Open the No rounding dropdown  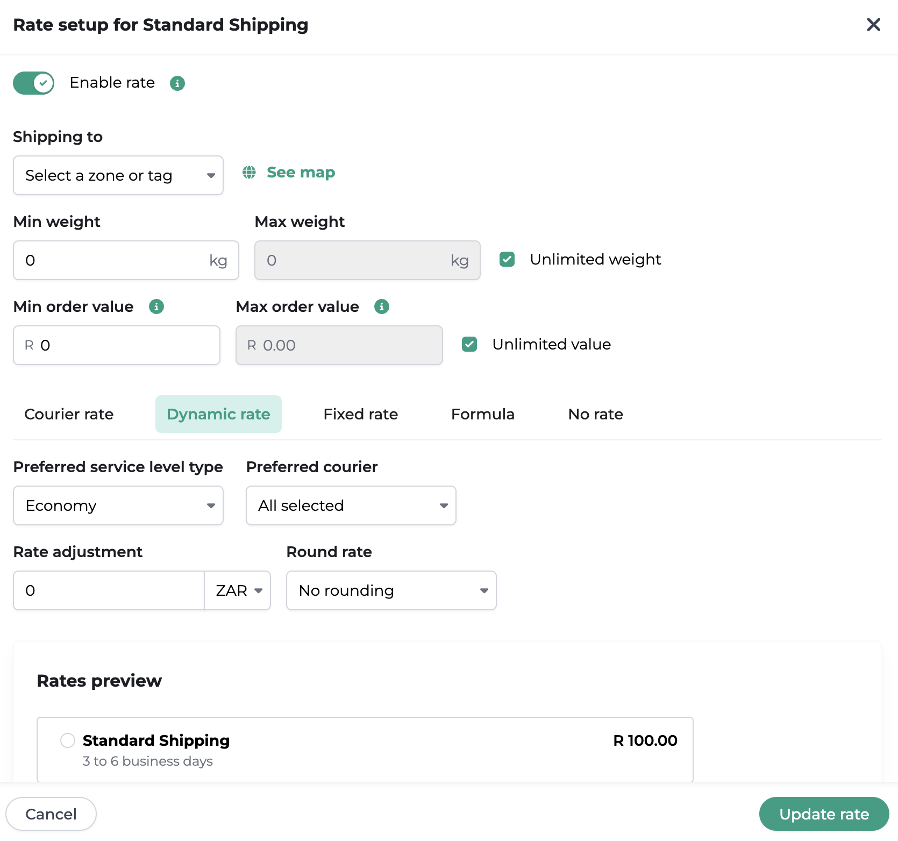click(x=391, y=590)
